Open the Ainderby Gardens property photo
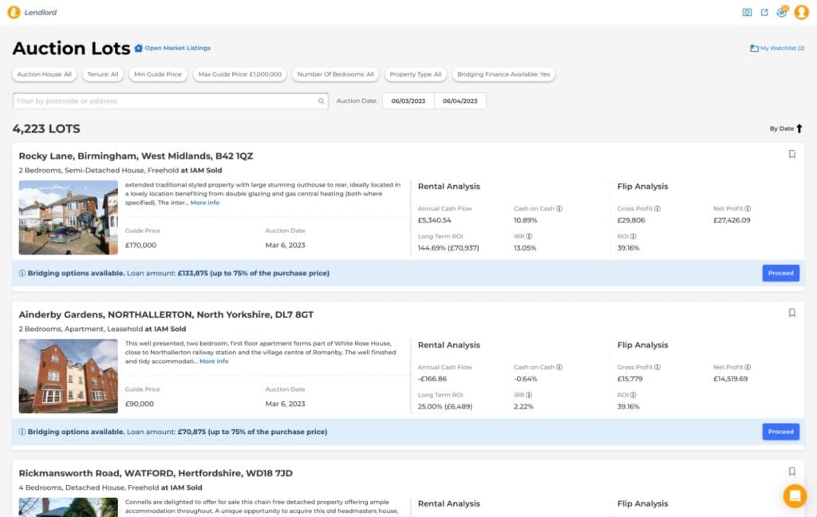The height and width of the screenshot is (517, 817). [69, 377]
